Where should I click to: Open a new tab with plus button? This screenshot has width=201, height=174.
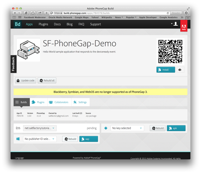(x=188, y=18)
